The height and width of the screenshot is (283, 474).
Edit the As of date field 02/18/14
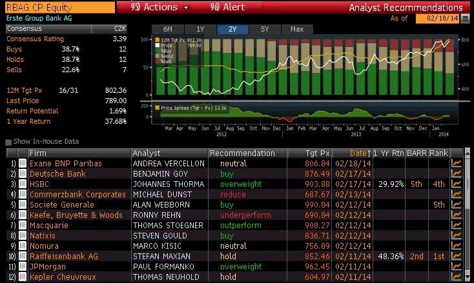pyautogui.click(x=438, y=19)
